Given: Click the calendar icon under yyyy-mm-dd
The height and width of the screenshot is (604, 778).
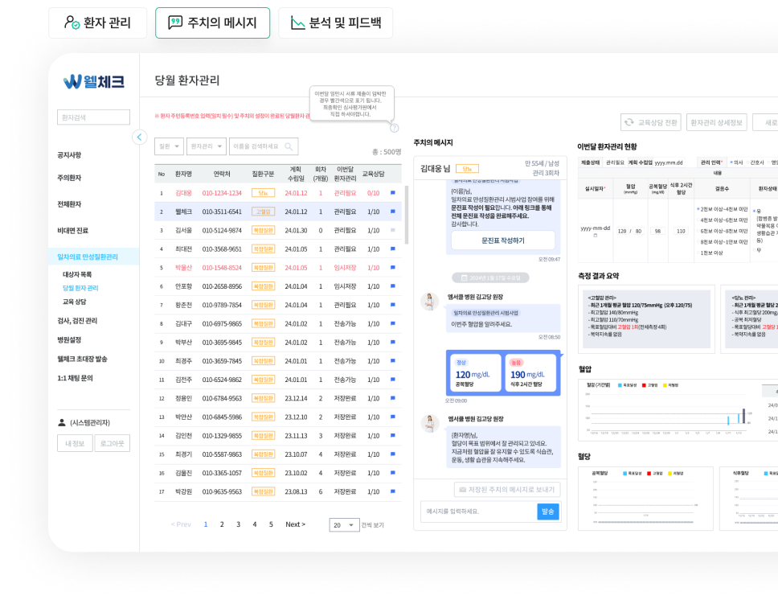Looking at the screenshot, I should pos(596,236).
